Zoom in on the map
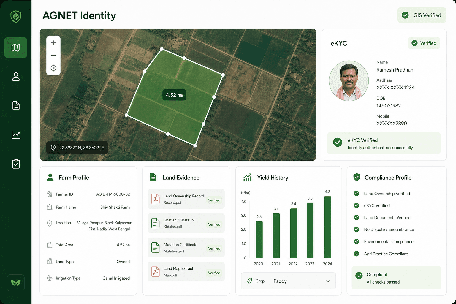Viewport: 456px width, 304px height. 53,43
